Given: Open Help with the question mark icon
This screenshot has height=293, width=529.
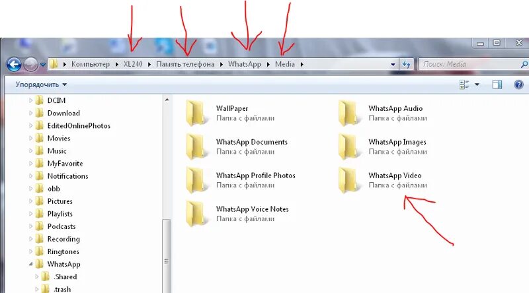Looking at the screenshot, I should (518, 84).
